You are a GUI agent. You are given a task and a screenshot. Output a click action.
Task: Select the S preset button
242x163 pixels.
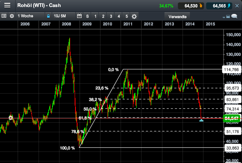[x=87, y=16]
